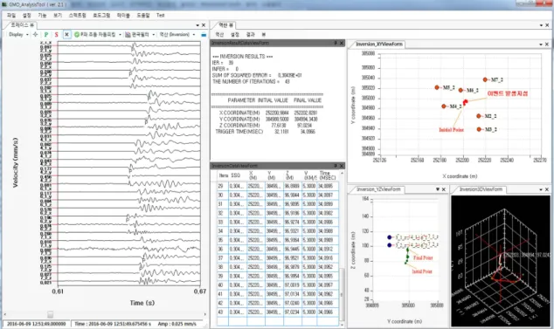Image resolution: width=554 pixels, height=329 pixels.
Task: Expand the filter dropdown arrow
Action: pyautogui.click(x=153, y=35)
